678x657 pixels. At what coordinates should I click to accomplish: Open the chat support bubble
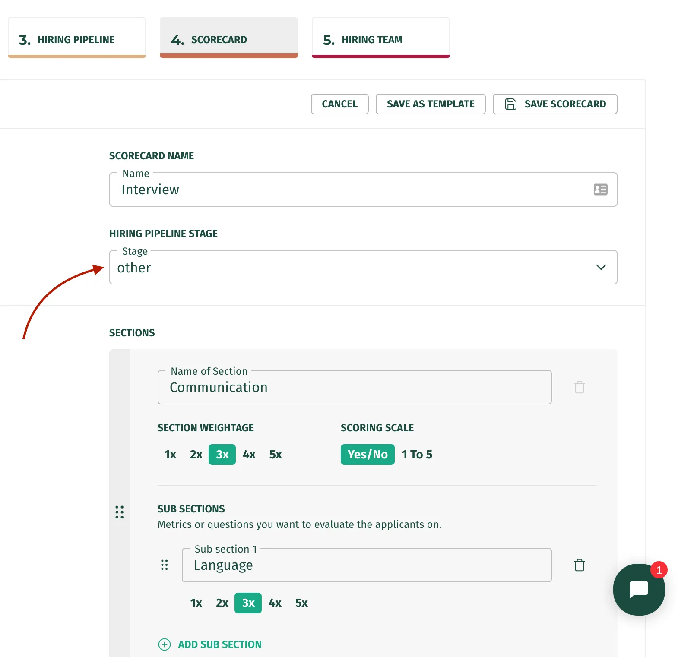tap(639, 589)
